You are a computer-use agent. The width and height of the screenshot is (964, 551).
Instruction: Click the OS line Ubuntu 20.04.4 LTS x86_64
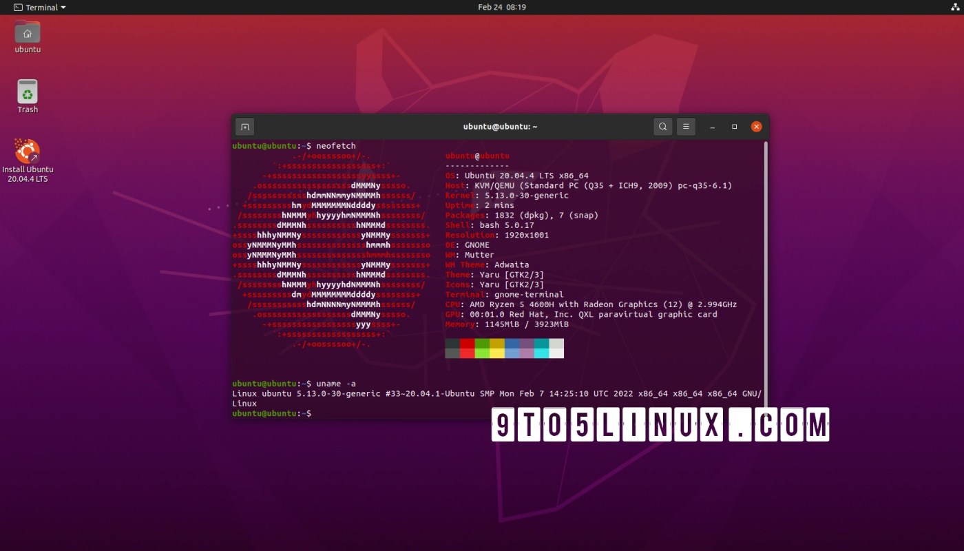(517, 176)
